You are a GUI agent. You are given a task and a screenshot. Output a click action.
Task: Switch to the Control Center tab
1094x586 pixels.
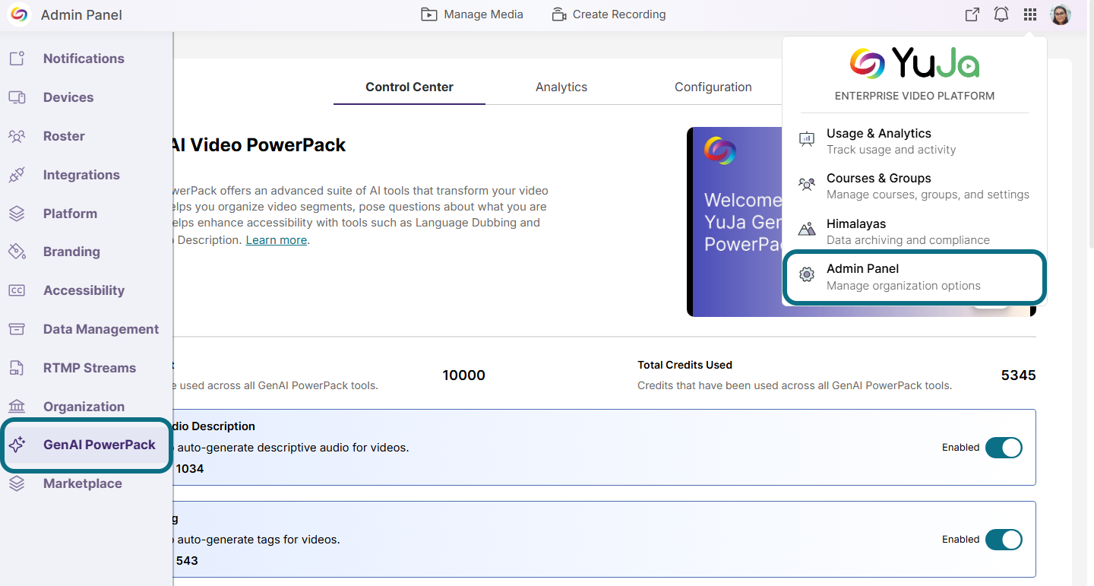[x=409, y=87]
